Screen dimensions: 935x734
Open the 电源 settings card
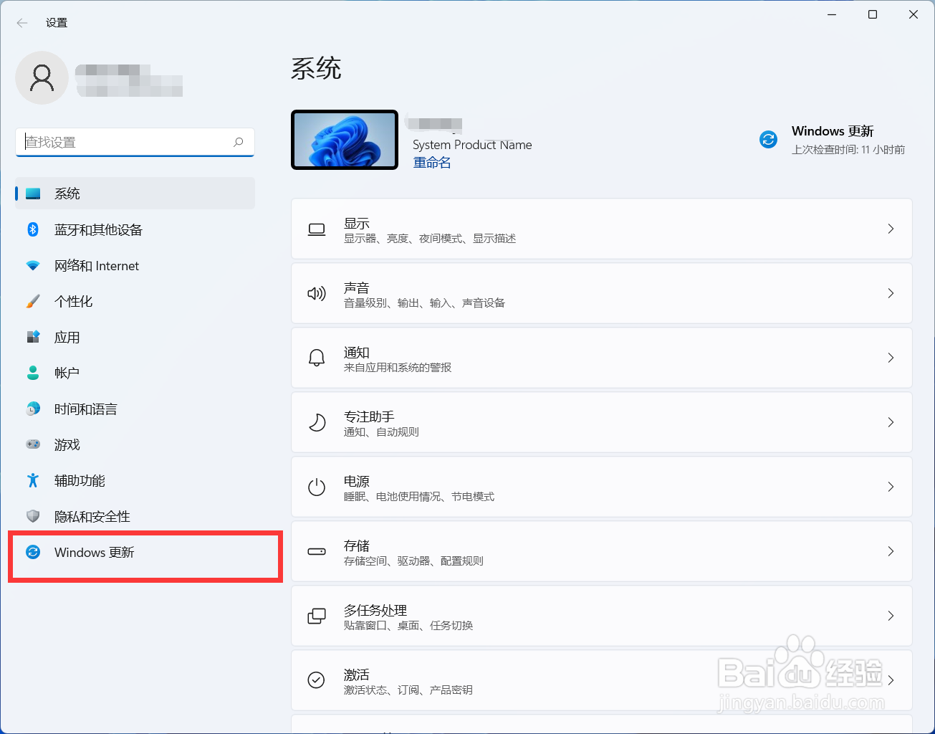(602, 487)
